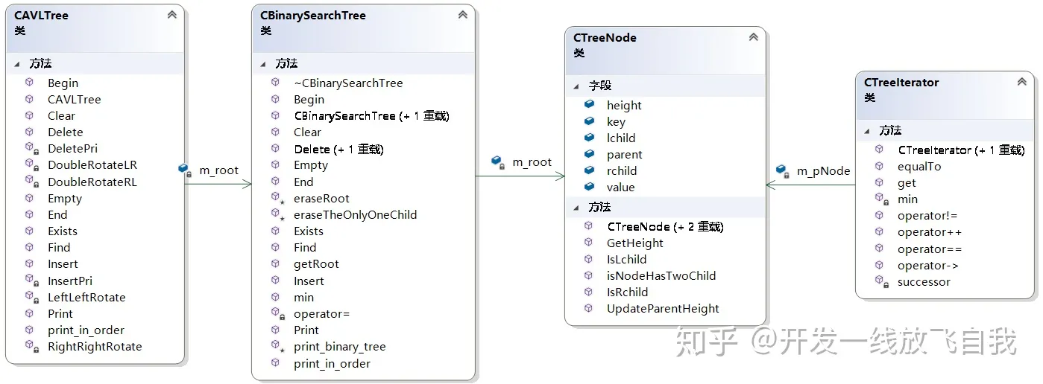Screen dimensions: 1043x384
Task: Select Delete (+ 1 重载) in CBinarySearchTree
Action: [338, 149]
